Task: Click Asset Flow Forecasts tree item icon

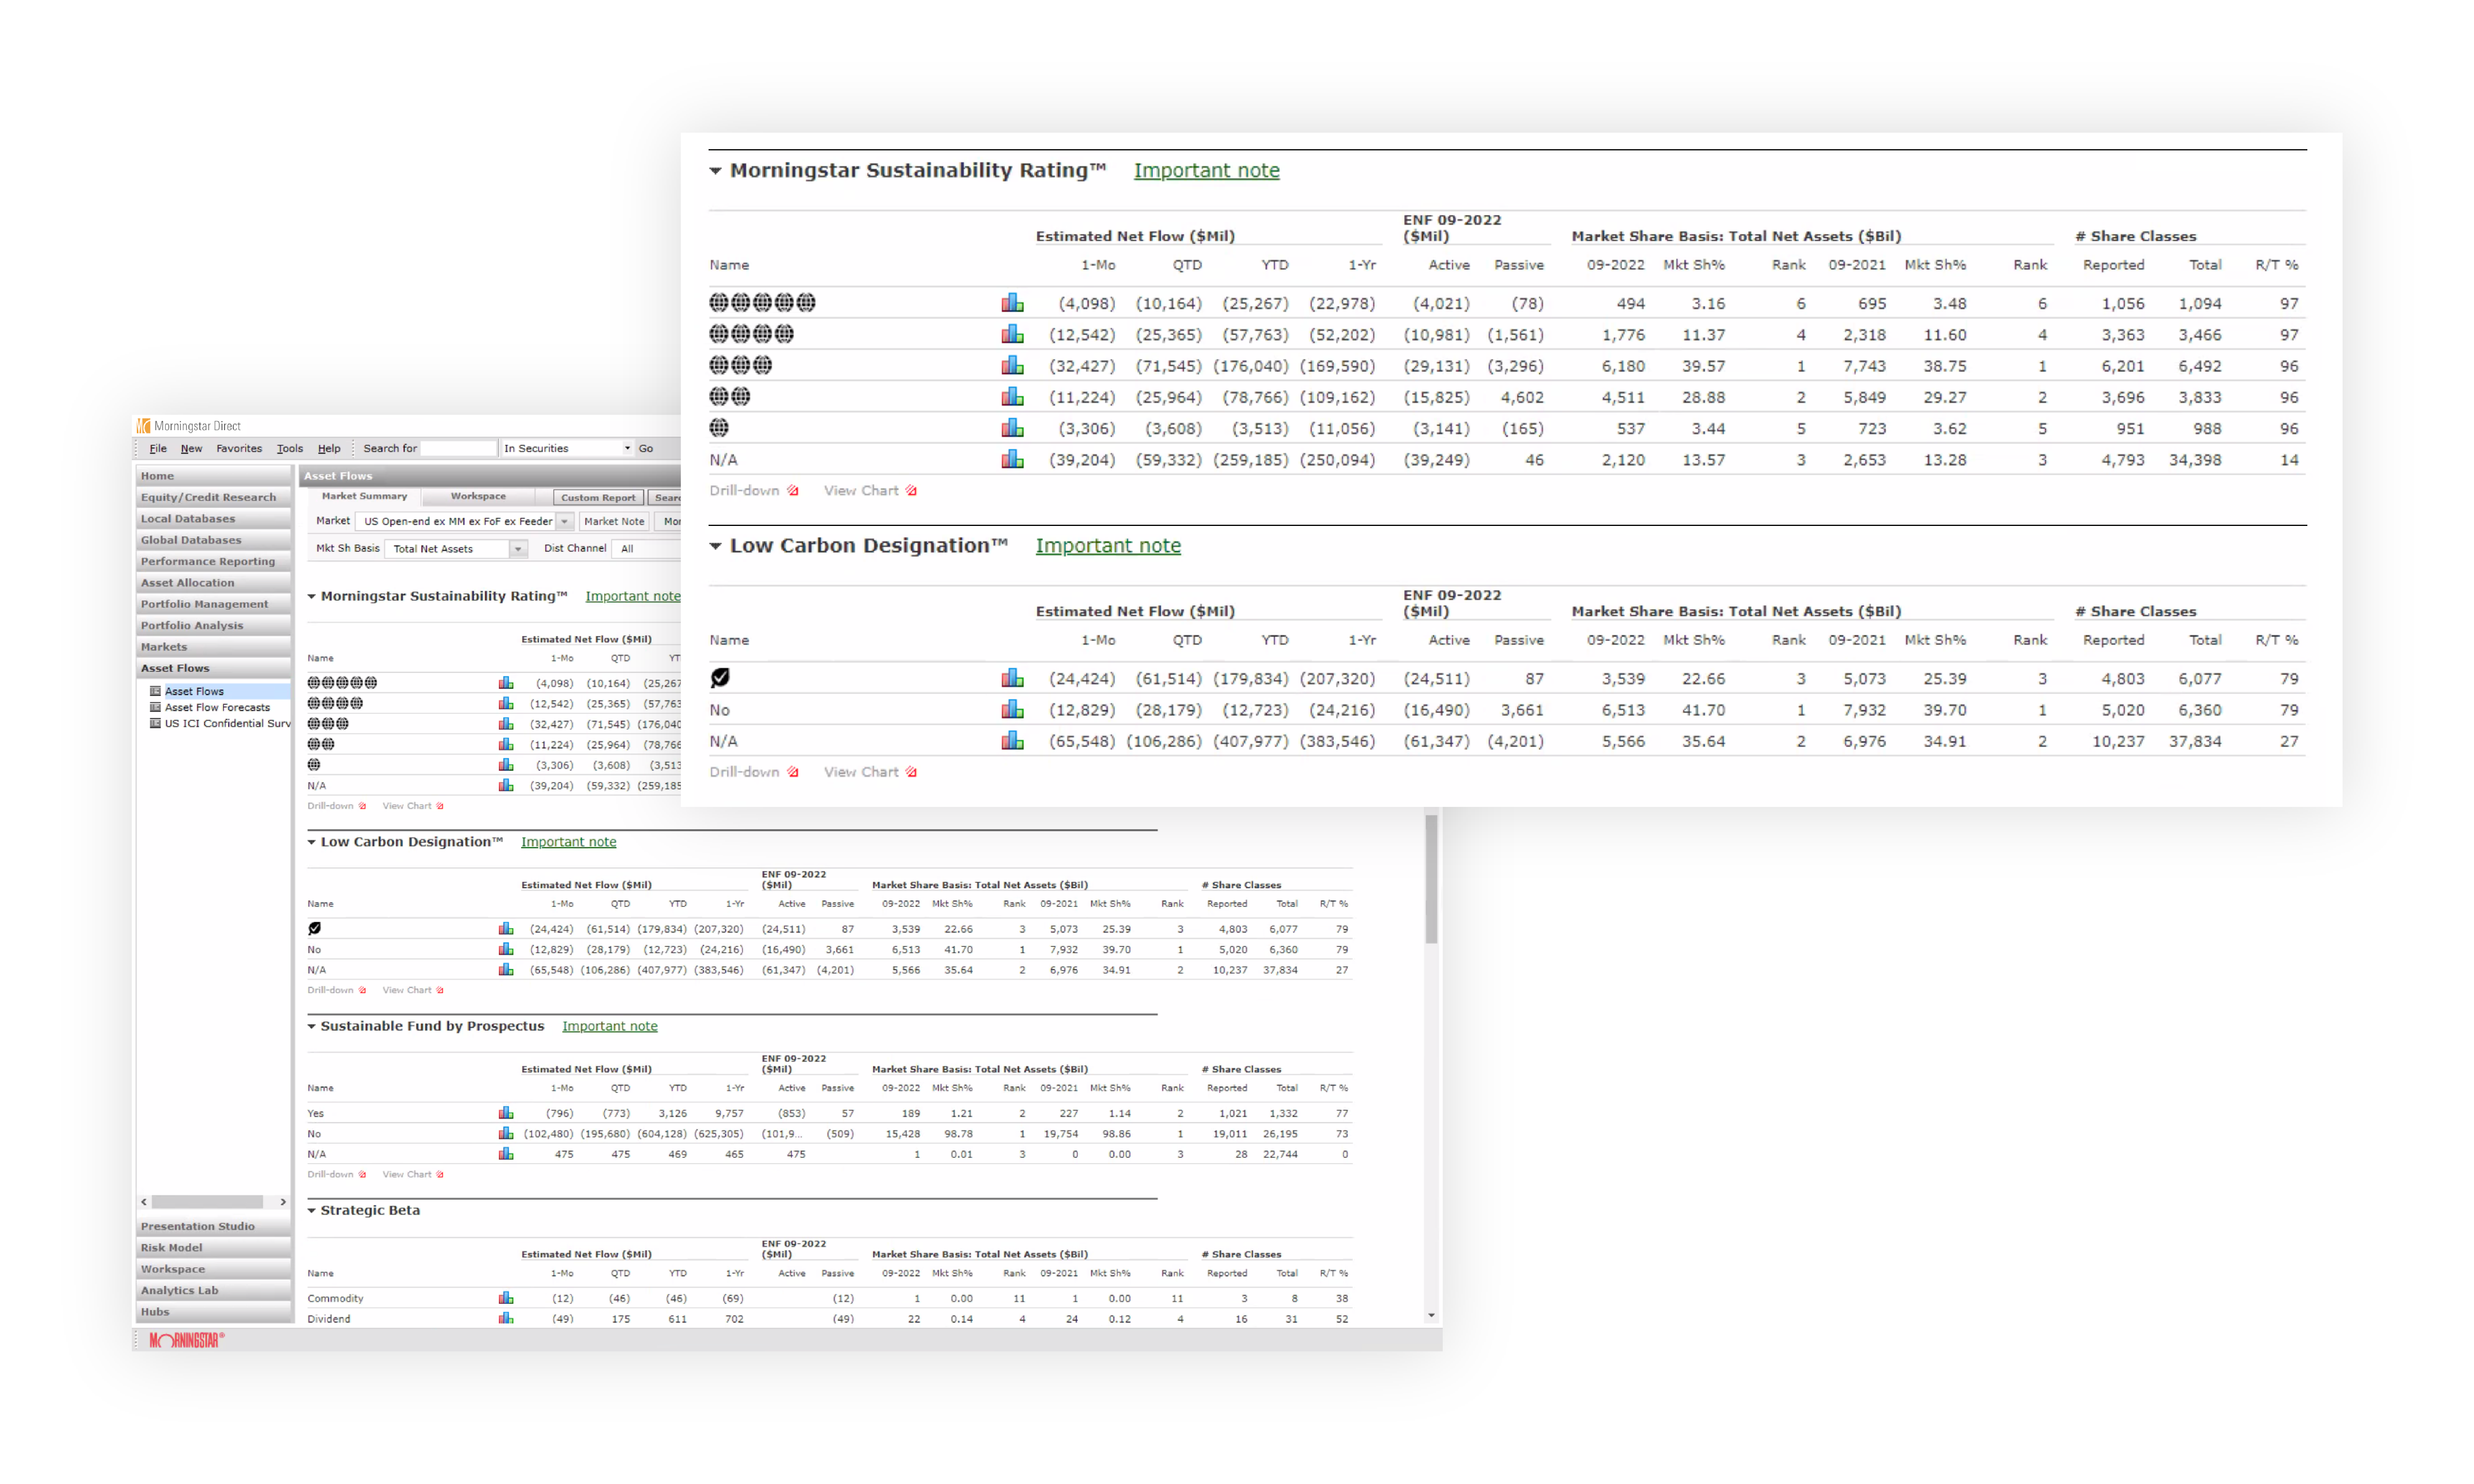Action: (x=155, y=707)
